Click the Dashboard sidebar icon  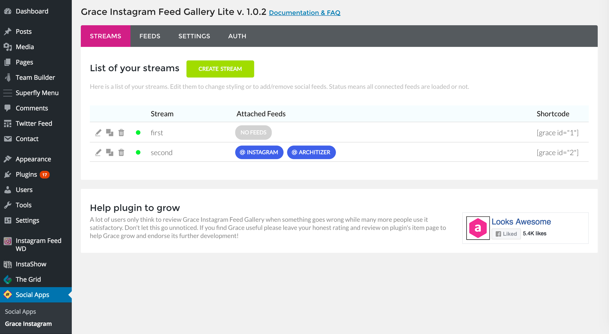point(8,11)
